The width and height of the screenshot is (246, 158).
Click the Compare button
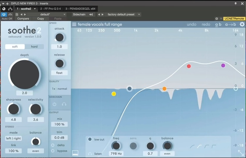coord(23,19)
